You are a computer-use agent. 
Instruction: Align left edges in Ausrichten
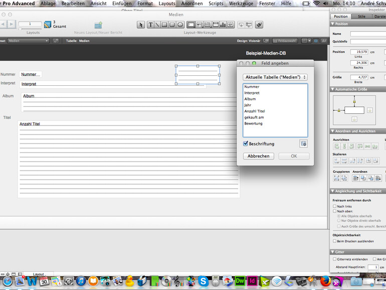click(x=337, y=147)
